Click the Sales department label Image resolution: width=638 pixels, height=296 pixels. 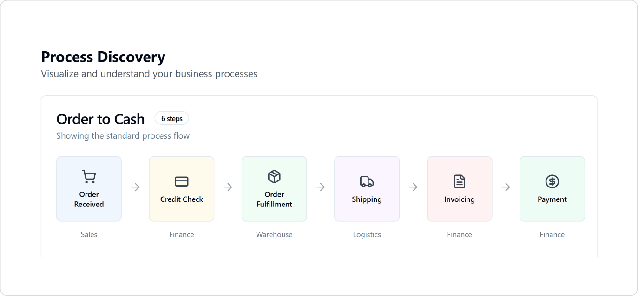point(89,235)
